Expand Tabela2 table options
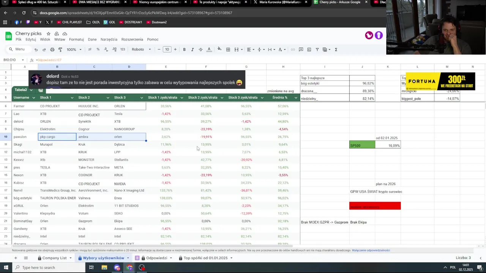The height and width of the screenshot is (273, 486). pyautogui.click(x=32, y=90)
